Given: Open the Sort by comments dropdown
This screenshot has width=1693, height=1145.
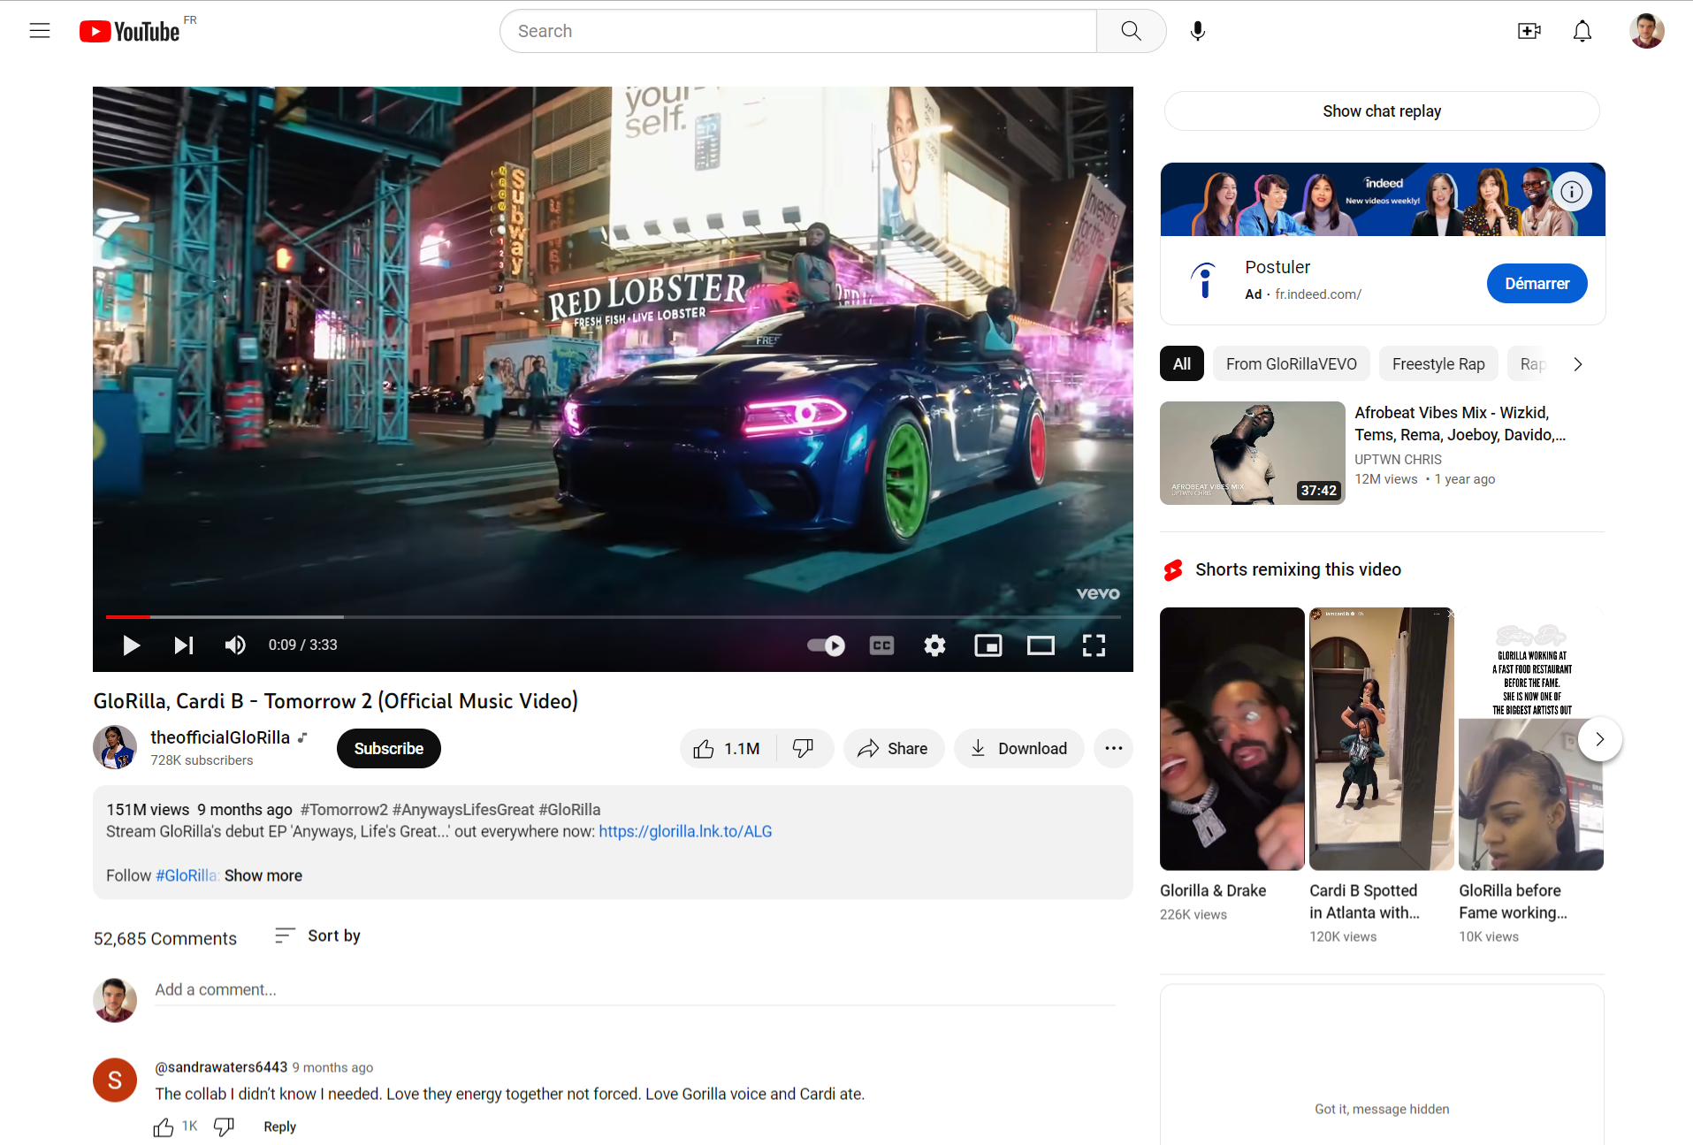Looking at the screenshot, I should 317,935.
